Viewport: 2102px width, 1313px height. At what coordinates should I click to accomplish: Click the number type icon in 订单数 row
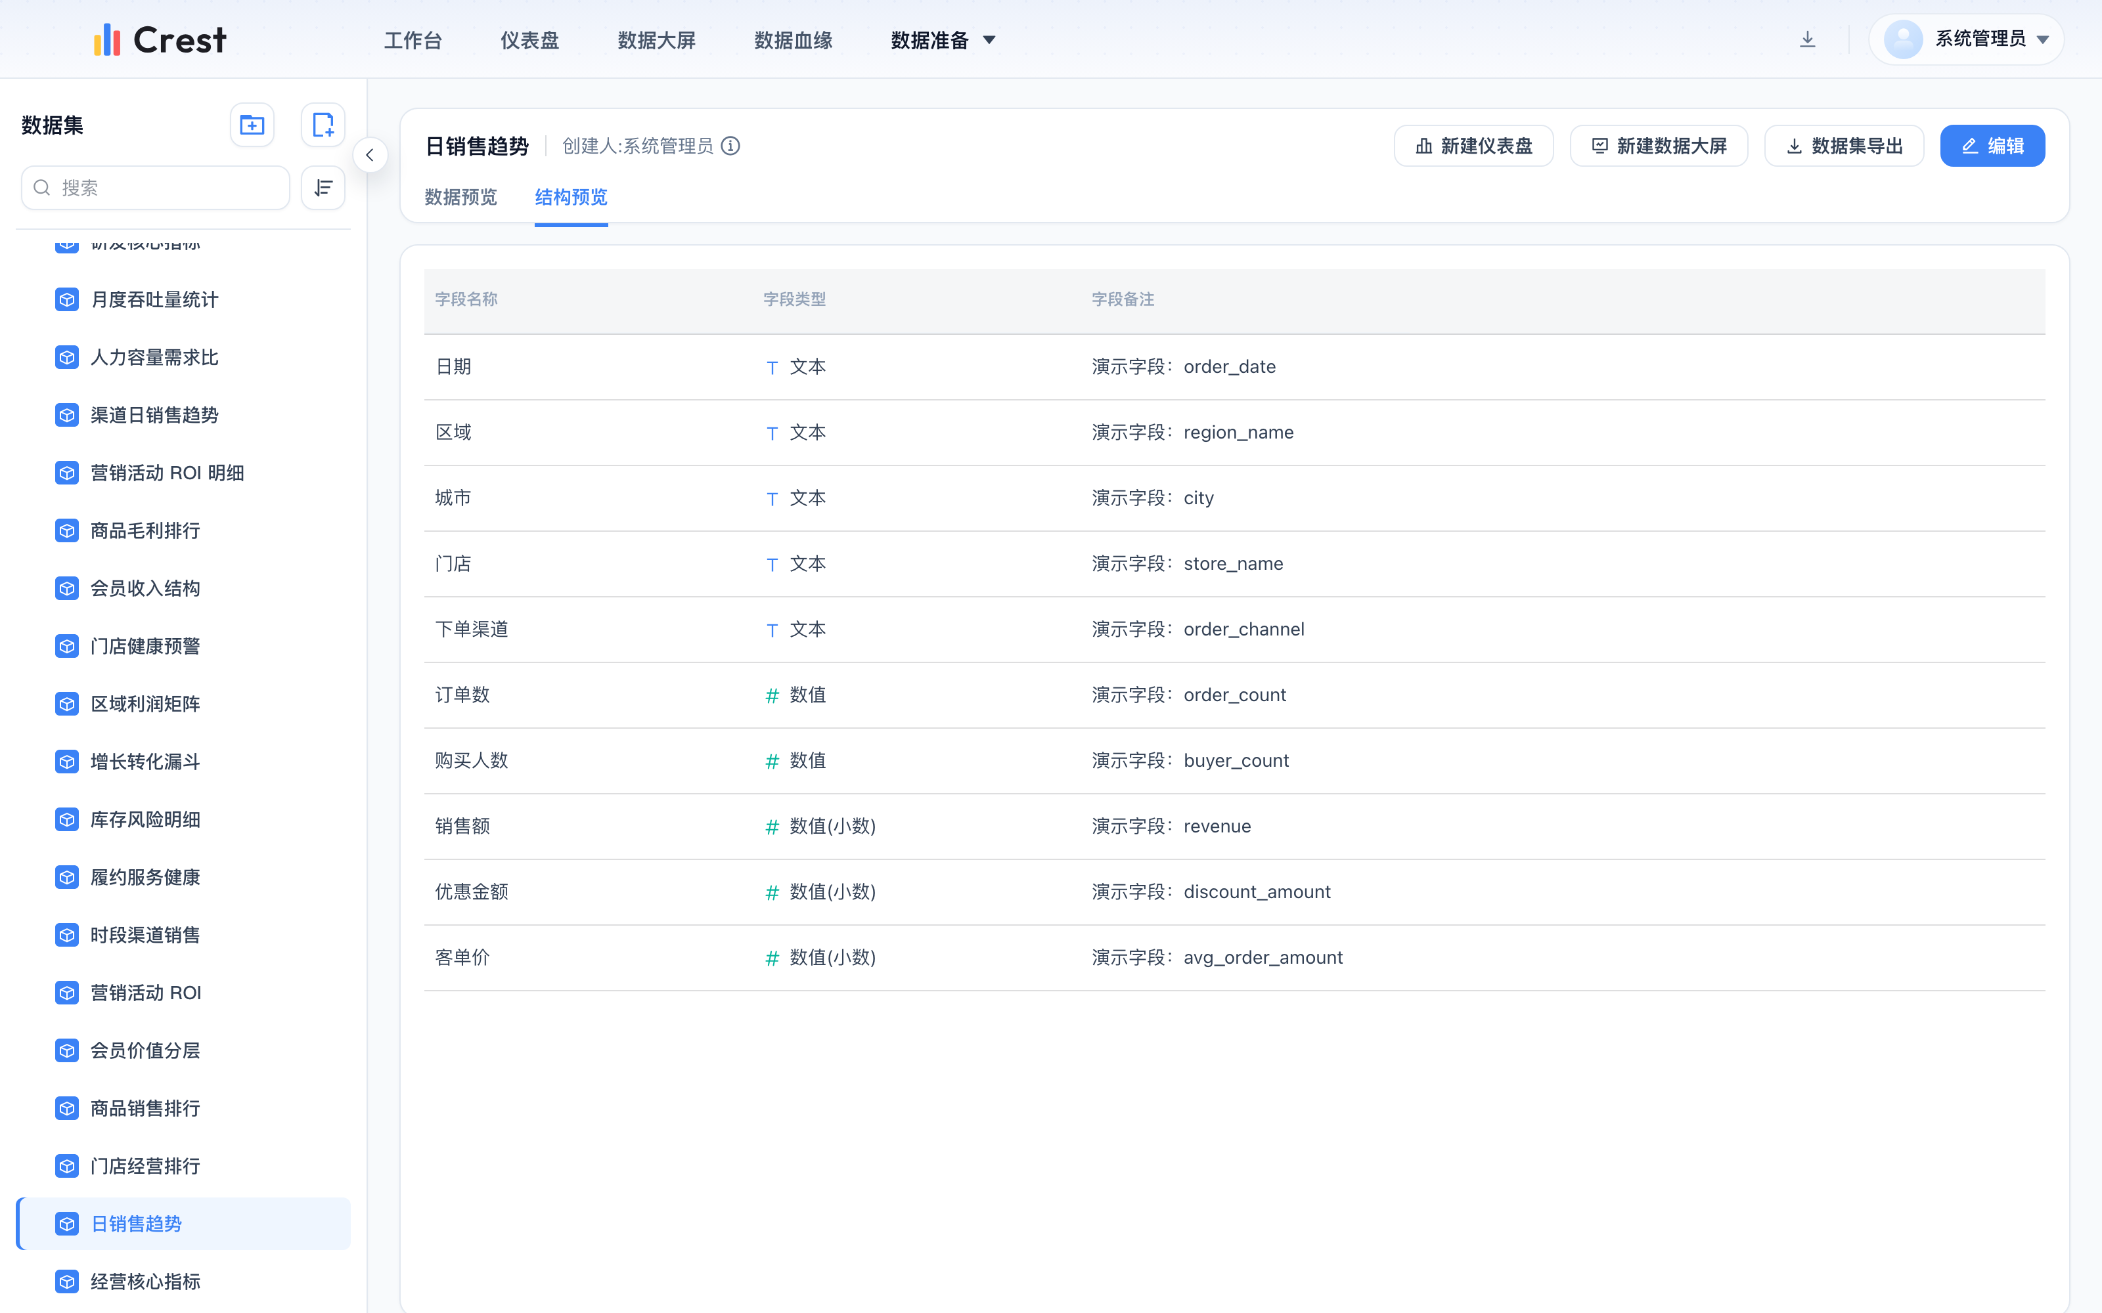pyautogui.click(x=771, y=696)
